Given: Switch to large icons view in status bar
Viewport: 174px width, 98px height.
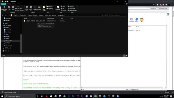Looking at the screenshot, I should point(126,56).
